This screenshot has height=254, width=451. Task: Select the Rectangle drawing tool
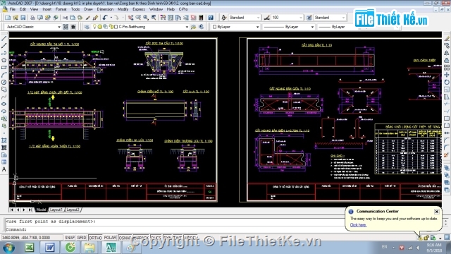pyautogui.click(x=4, y=68)
